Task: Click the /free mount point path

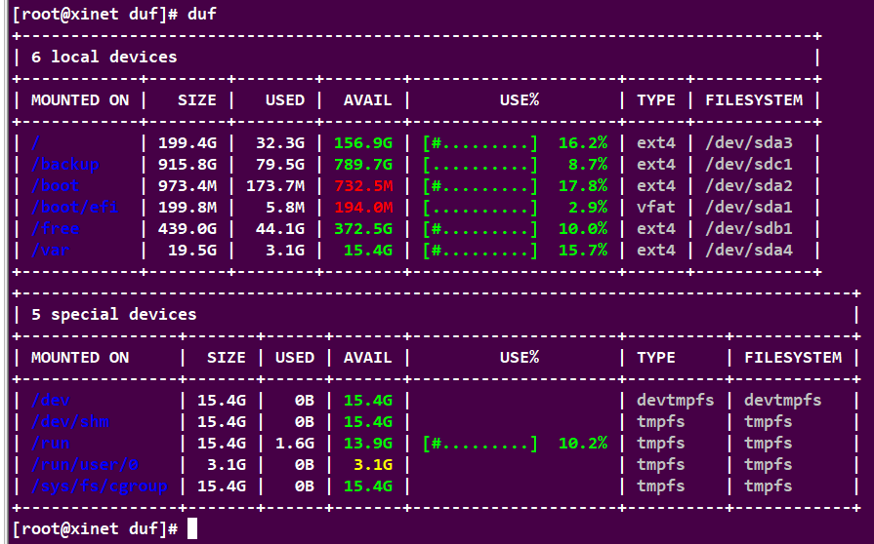Action: tap(56, 228)
